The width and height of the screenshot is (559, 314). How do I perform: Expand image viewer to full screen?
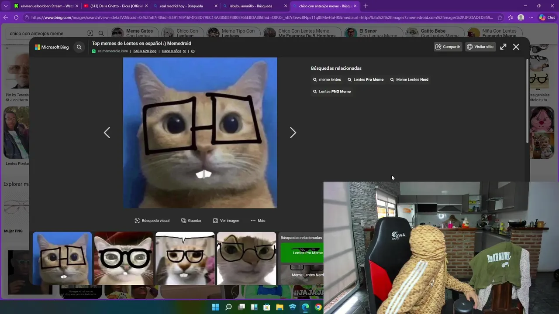click(x=503, y=47)
